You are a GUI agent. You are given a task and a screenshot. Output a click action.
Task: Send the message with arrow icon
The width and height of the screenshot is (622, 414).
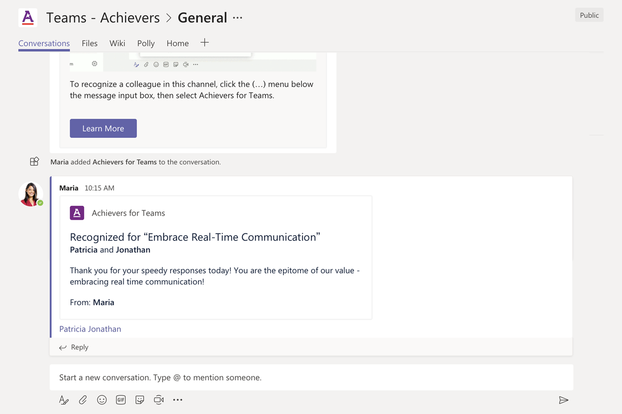point(564,400)
